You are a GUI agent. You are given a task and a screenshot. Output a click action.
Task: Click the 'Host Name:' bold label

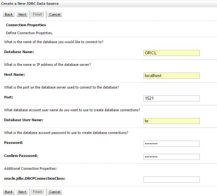pyautogui.click(x=14, y=74)
